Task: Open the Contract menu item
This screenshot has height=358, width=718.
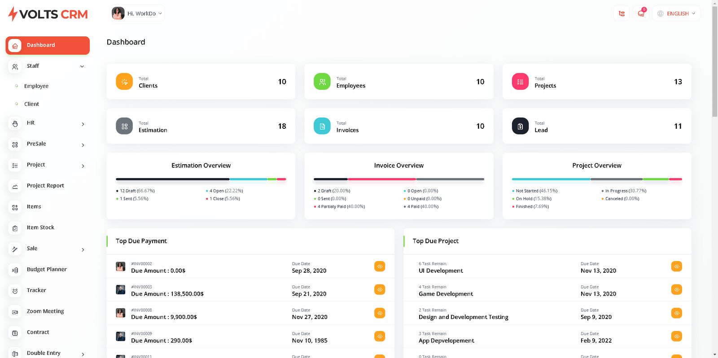Action: 38,332
